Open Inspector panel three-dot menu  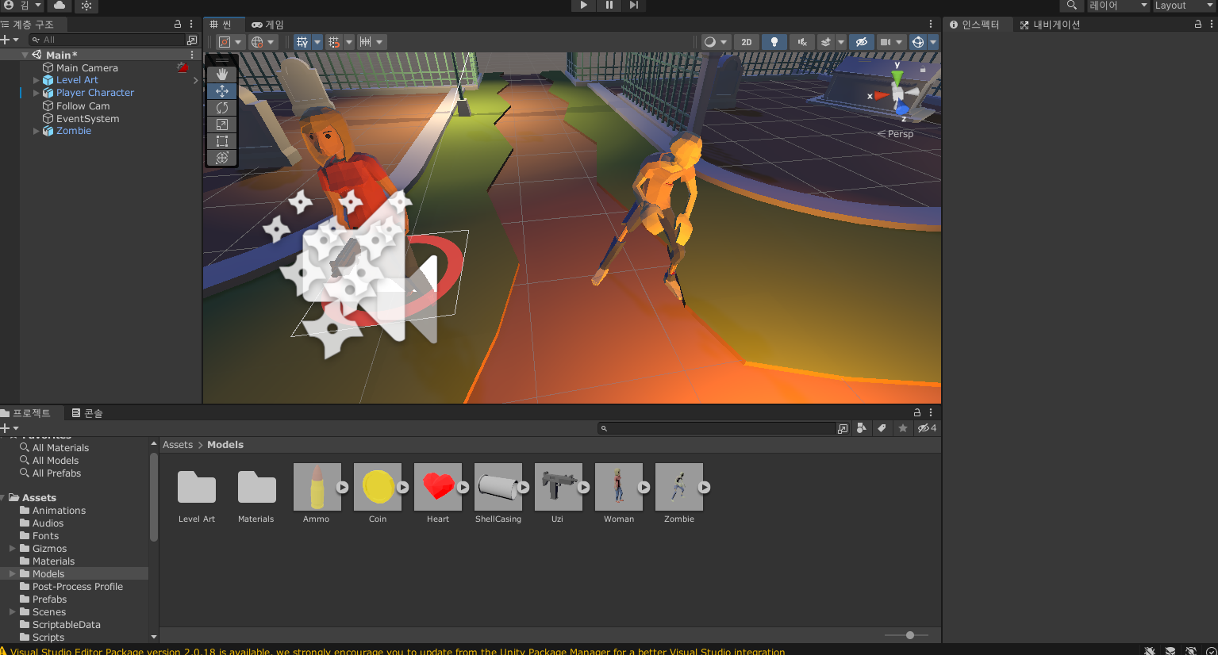pyautogui.click(x=1212, y=25)
